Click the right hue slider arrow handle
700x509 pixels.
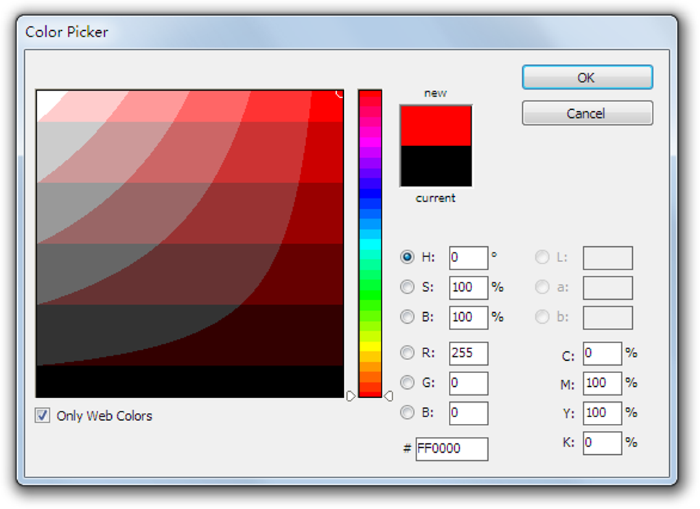click(x=388, y=396)
